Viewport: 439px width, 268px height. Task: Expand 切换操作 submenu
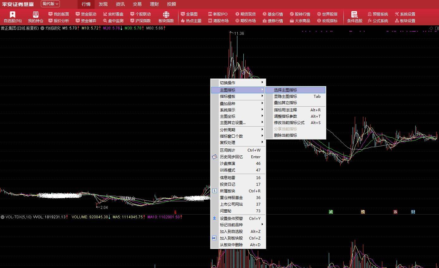(238, 83)
